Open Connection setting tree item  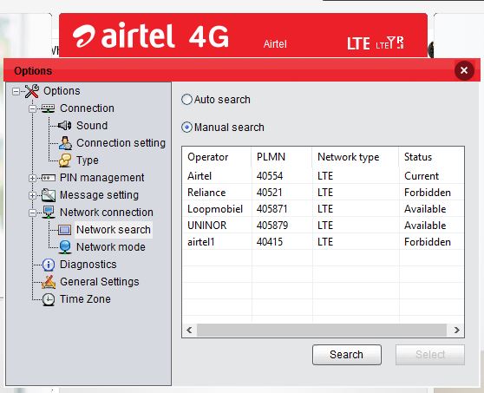click(x=121, y=142)
